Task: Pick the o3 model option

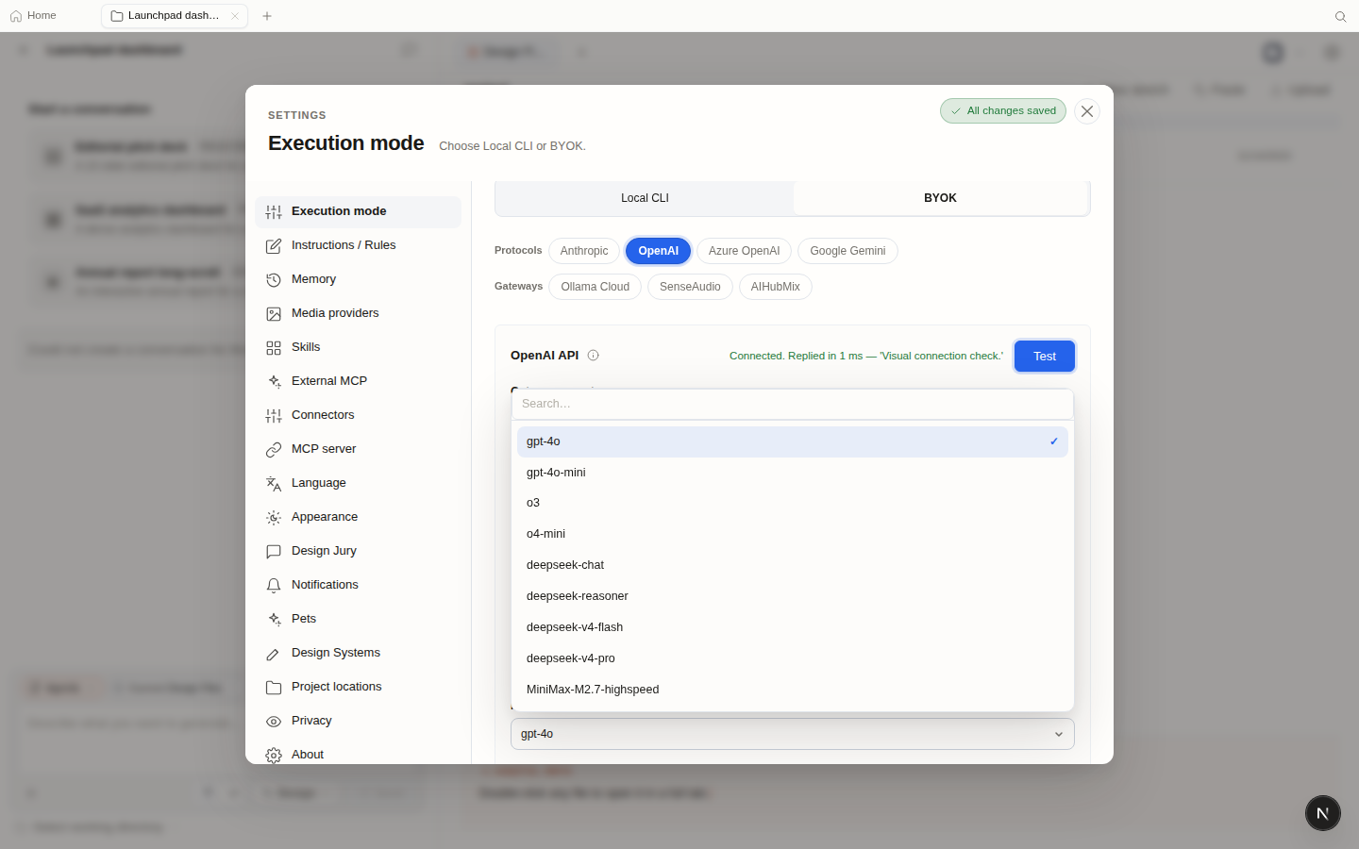Action: pos(793,503)
